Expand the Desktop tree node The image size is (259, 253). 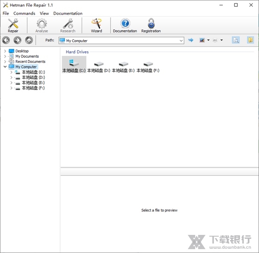5,51
